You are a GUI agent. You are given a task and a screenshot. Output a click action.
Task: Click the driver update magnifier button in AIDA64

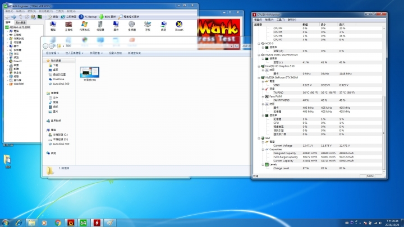point(128,17)
